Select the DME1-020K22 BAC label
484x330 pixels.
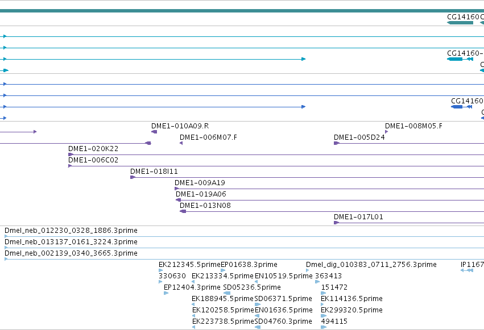pos(93,149)
